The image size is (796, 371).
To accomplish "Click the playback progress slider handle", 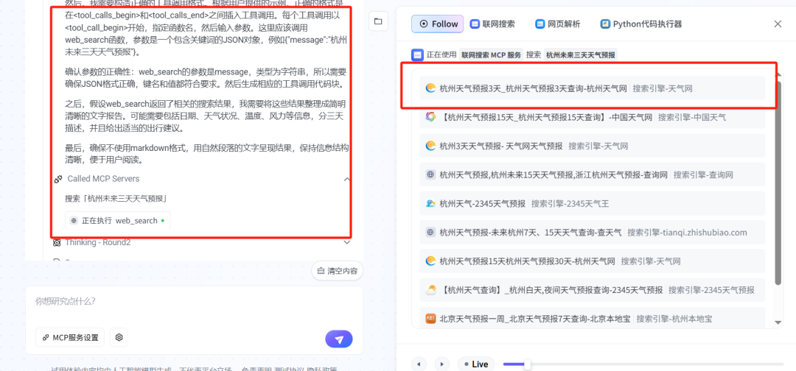I will coord(528,364).
